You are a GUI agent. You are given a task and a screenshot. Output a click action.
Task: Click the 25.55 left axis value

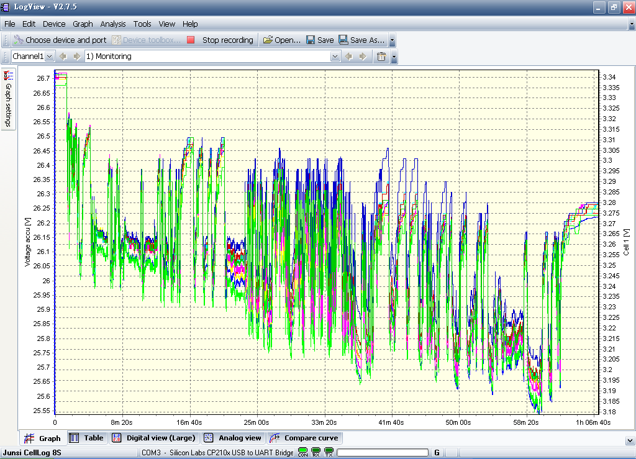coord(42,411)
